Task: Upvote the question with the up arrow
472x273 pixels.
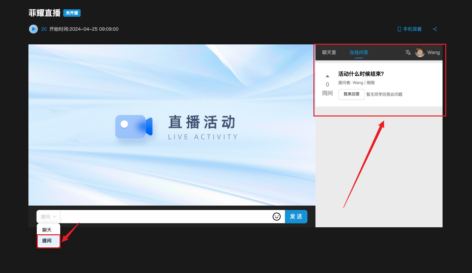Action: [327, 76]
